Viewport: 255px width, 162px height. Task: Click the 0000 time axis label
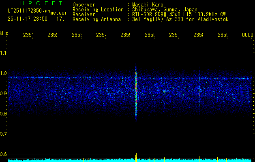[248, 35]
